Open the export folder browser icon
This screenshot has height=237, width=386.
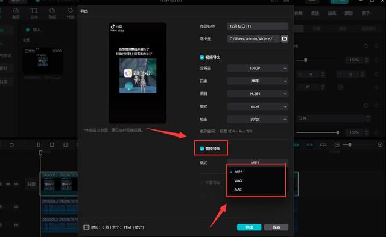(285, 39)
